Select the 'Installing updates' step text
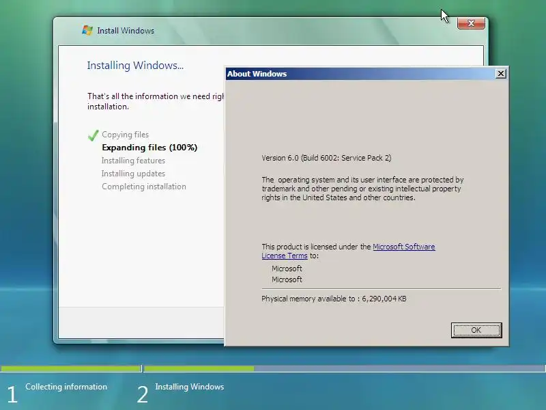This screenshot has width=546, height=410. pos(133,174)
